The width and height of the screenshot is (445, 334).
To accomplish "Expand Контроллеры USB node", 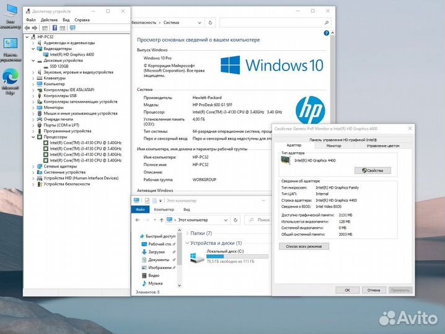I will coord(33,96).
